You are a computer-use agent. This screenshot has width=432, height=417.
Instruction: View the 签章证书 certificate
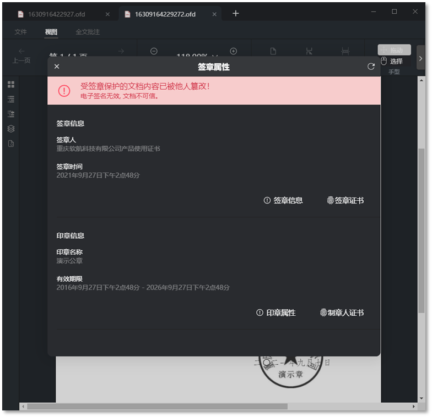345,200
